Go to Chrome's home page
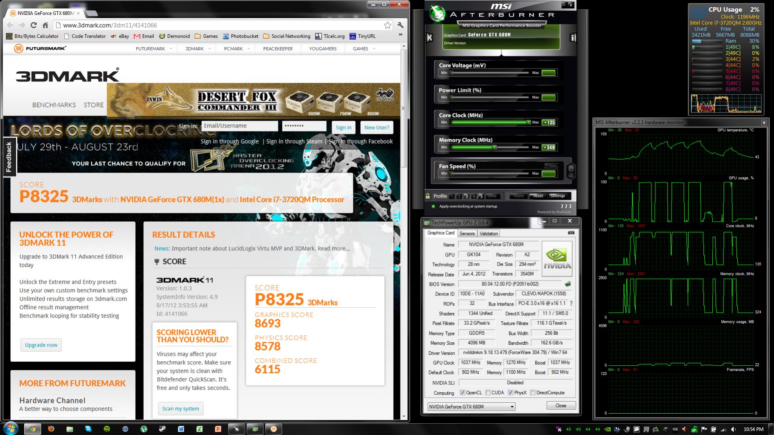This screenshot has height=435, width=774. point(45,25)
